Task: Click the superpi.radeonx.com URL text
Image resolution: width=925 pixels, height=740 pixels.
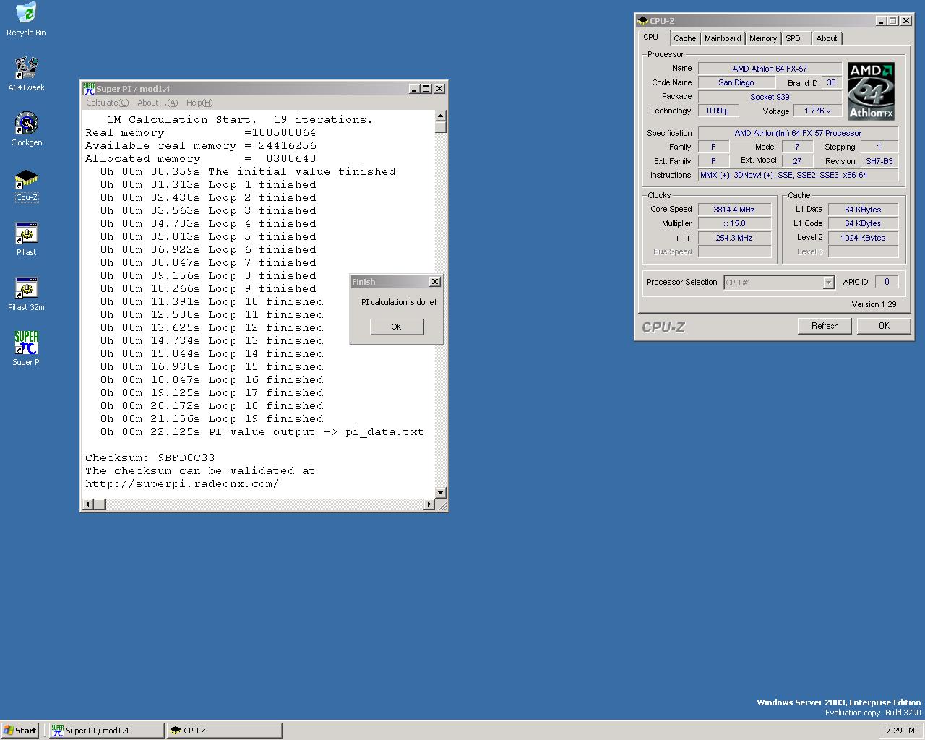Action: pos(182,483)
